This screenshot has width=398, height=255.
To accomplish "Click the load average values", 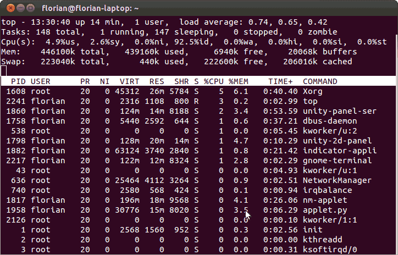I will 288,23.
